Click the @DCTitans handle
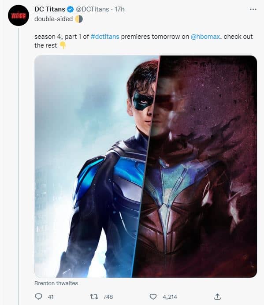 coord(93,9)
